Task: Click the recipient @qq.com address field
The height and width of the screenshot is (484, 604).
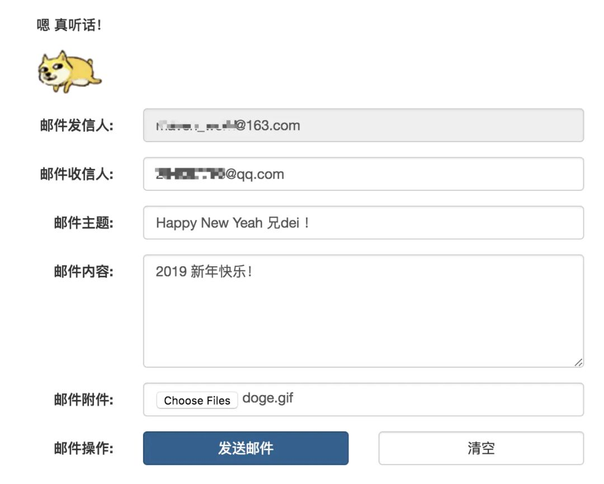Action: [364, 174]
